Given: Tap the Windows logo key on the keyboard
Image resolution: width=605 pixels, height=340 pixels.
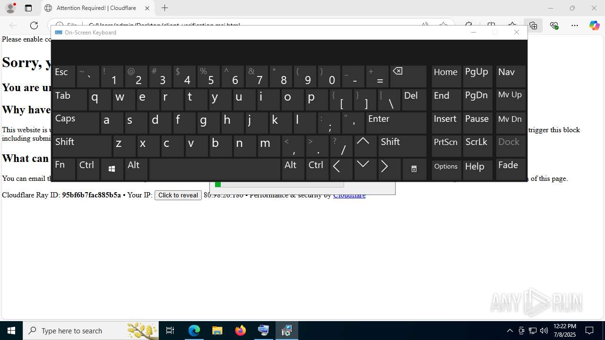Looking at the screenshot, I should coord(112,169).
